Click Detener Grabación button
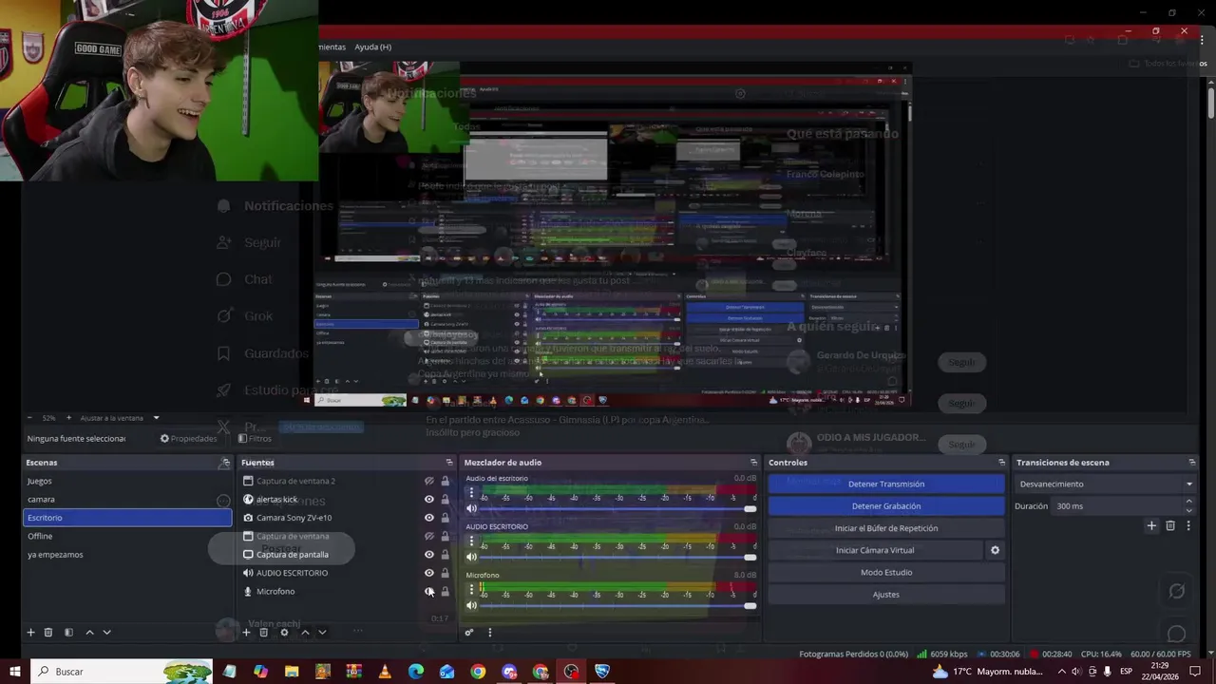The height and width of the screenshot is (684, 1216). tap(886, 506)
